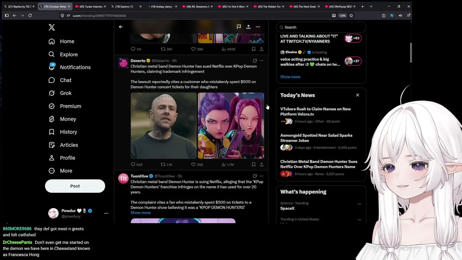Open view stats showing 403K views
This screenshot has width=462, height=260.
pyautogui.click(x=228, y=49)
